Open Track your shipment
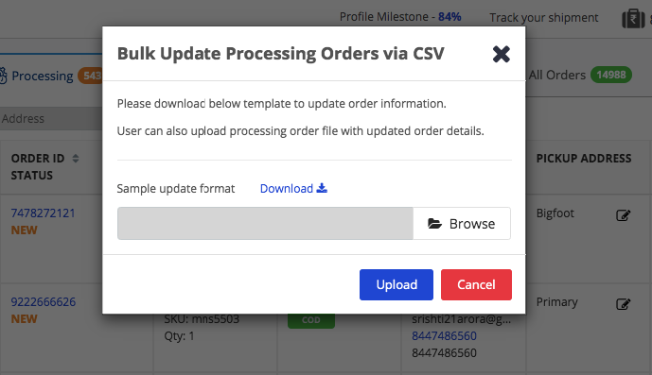The image size is (652, 375). pyautogui.click(x=544, y=17)
